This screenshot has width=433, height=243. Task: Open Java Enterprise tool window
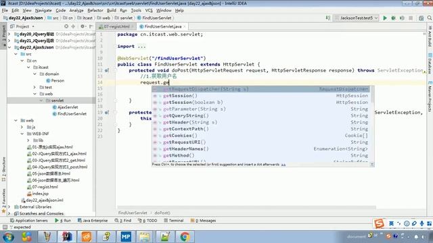93,221
